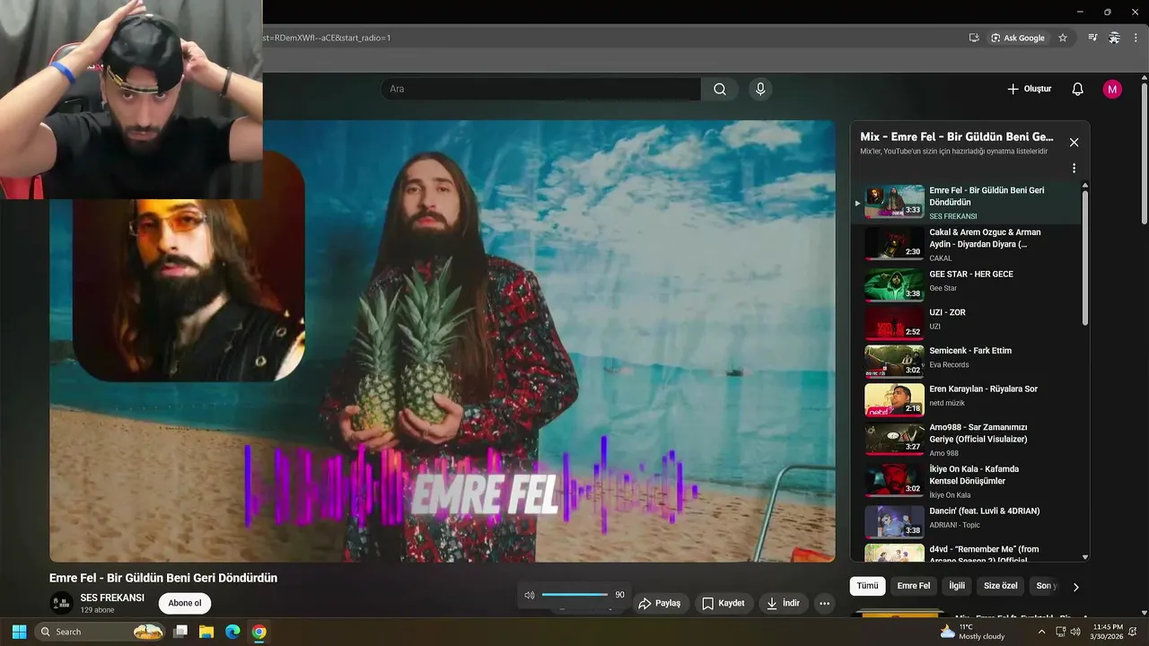Select the Emre Fel filter chip
Viewport: 1149px width, 646px height.
914,586
